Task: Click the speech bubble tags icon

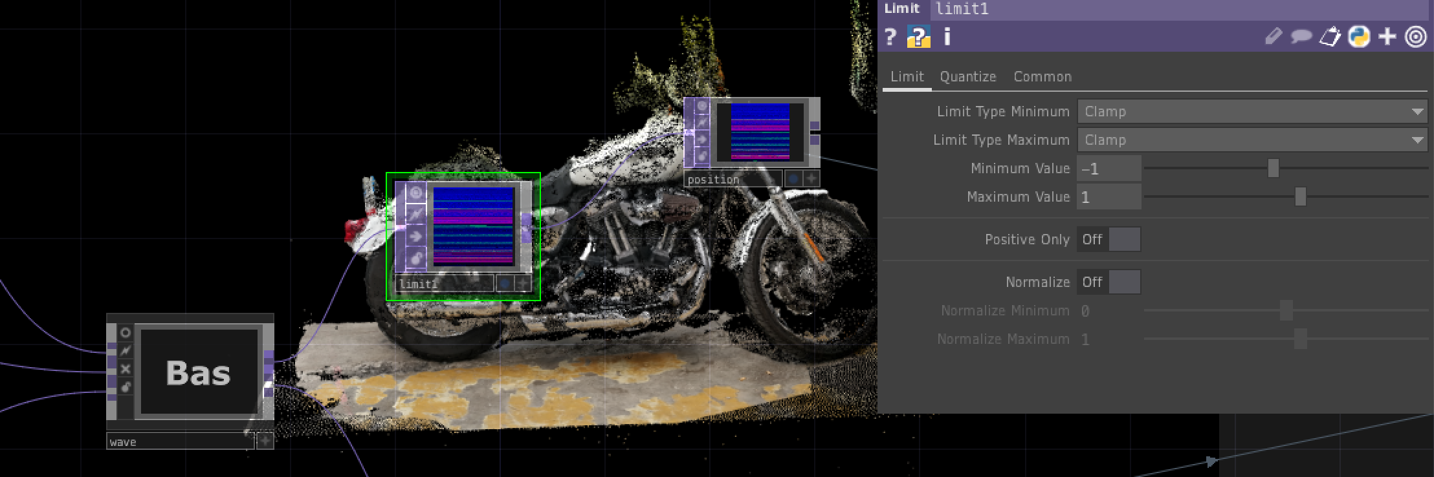Action: (x=1301, y=37)
